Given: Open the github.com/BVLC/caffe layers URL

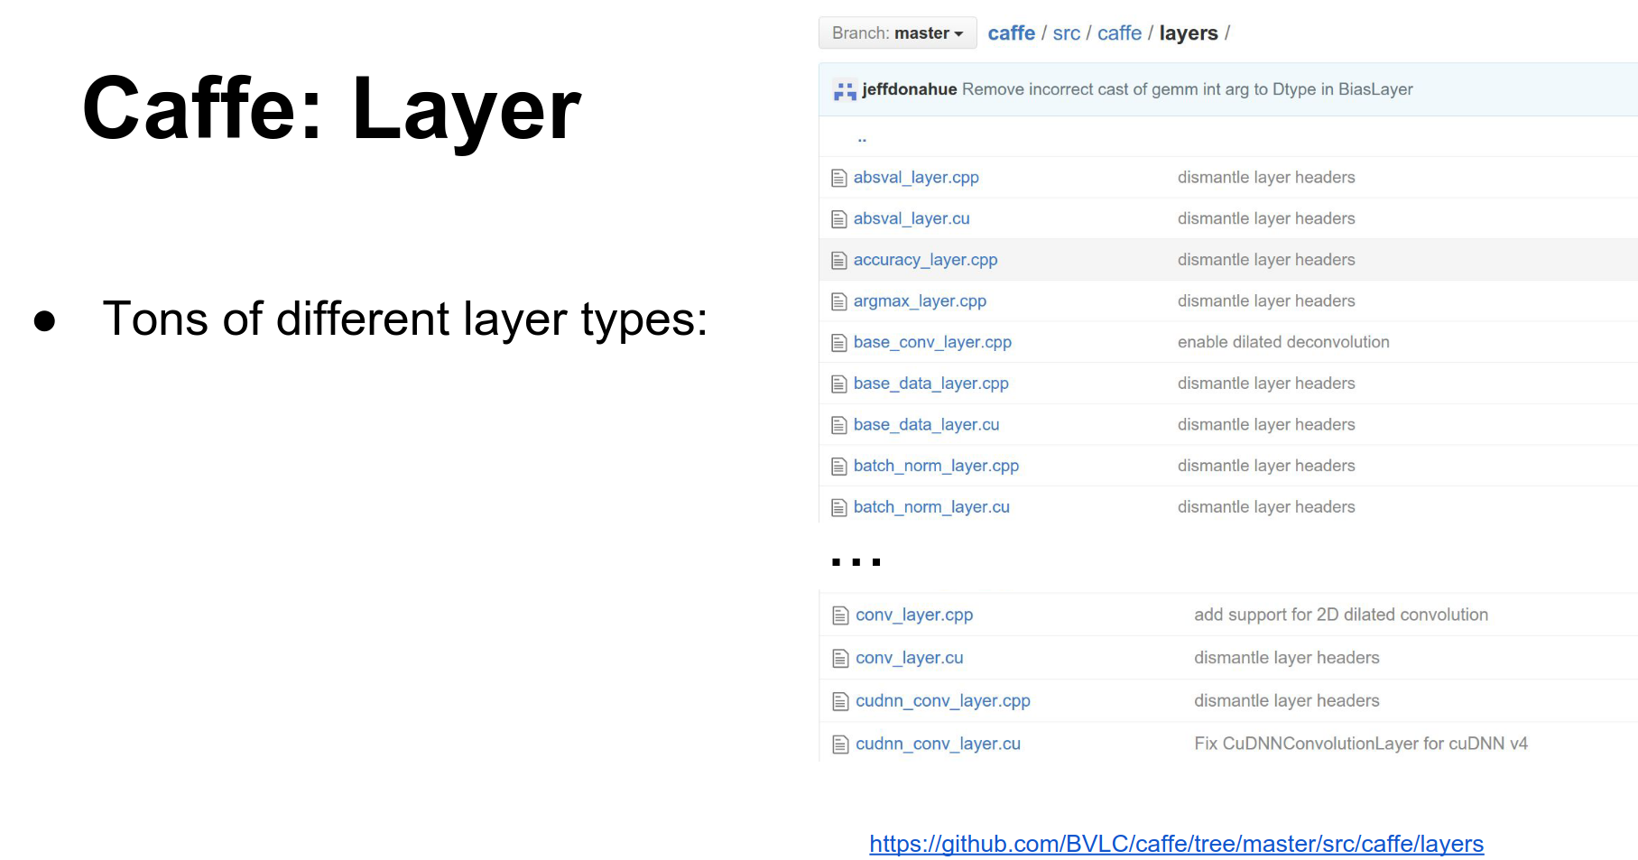Looking at the screenshot, I should 1176,844.
